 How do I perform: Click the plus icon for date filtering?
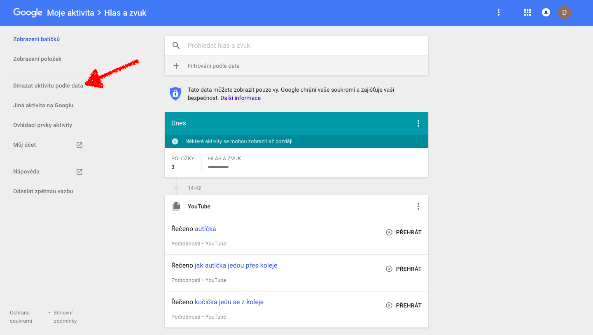tap(176, 66)
